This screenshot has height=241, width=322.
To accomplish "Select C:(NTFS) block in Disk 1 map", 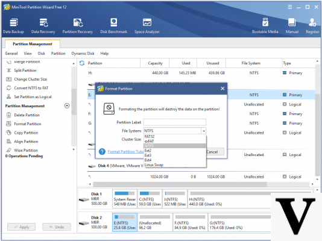I will 150,199.
